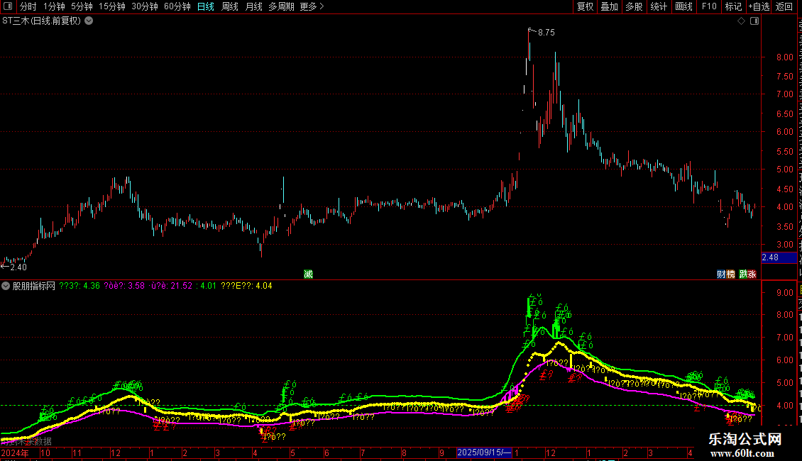Toggle the sidebar panel icon at top-left
Image resolution: width=802 pixels, height=461 pixels.
pyautogui.click(x=8, y=6)
